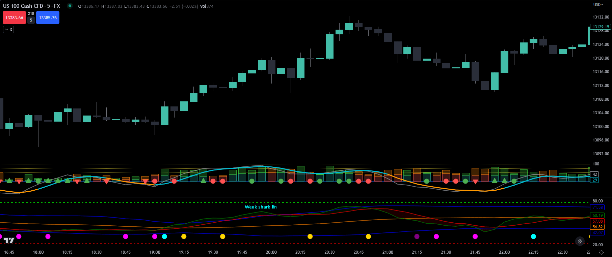
Task: Click the red down-triangle marker near 21:45
Action: point(475,182)
